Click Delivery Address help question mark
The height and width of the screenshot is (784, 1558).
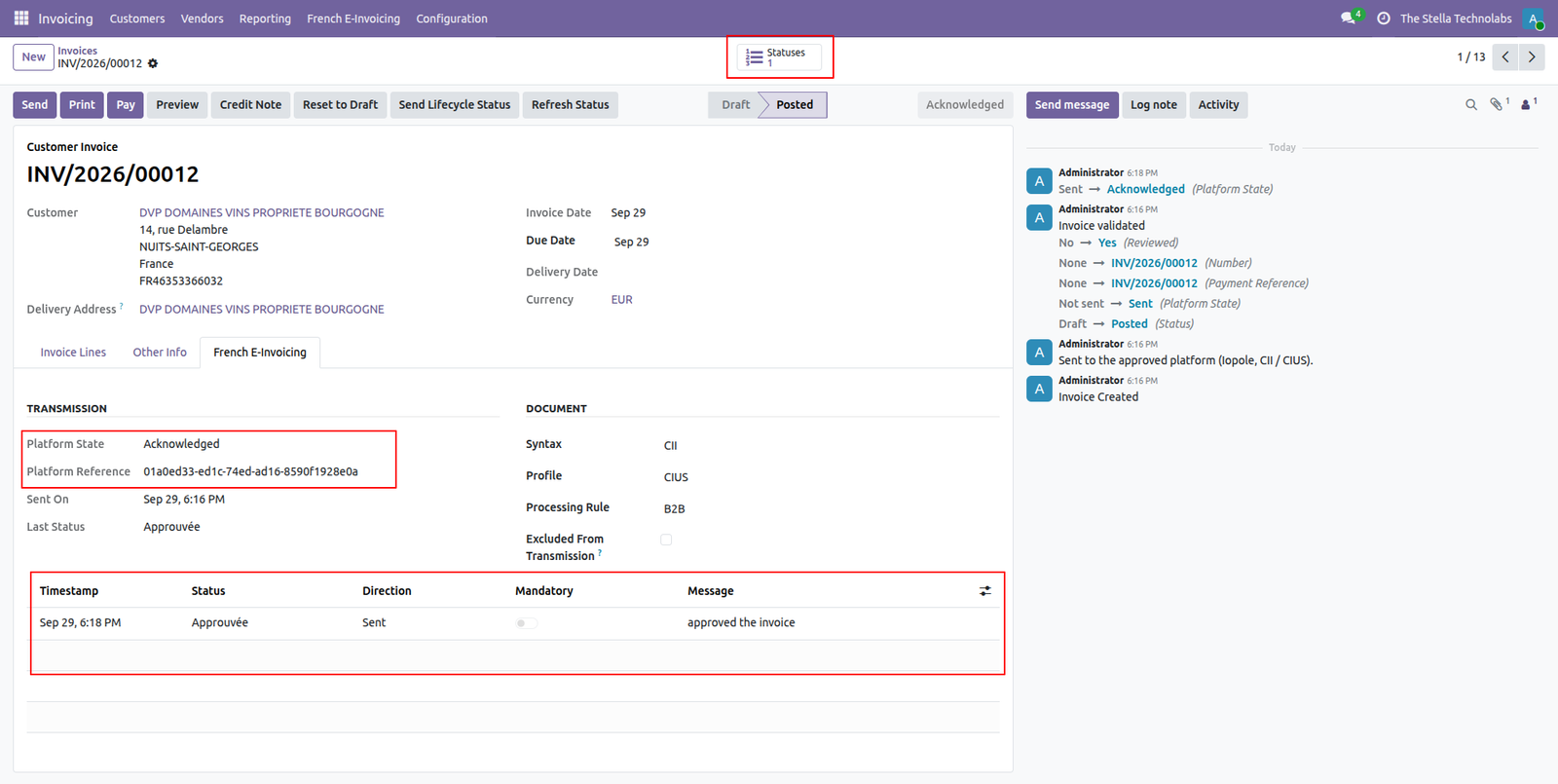122,306
